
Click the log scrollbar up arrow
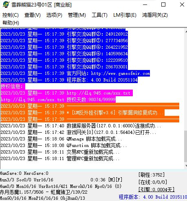(x=186, y=32)
